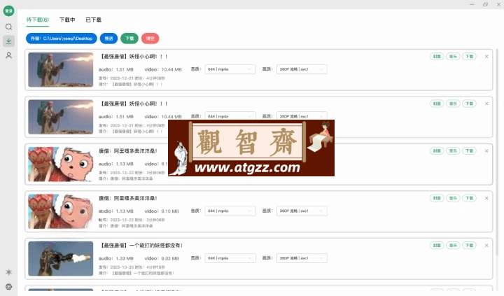Click the text video: 9.10 MB
This screenshot has width=504, height=296.
pos(162,211)
